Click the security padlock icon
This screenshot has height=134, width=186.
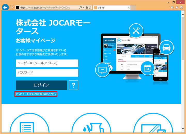point(87,8)
